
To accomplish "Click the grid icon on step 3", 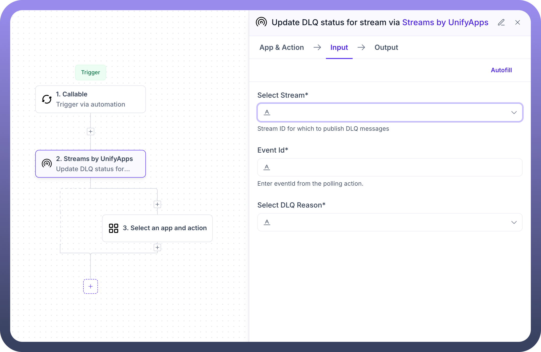I will coord(113,228).
